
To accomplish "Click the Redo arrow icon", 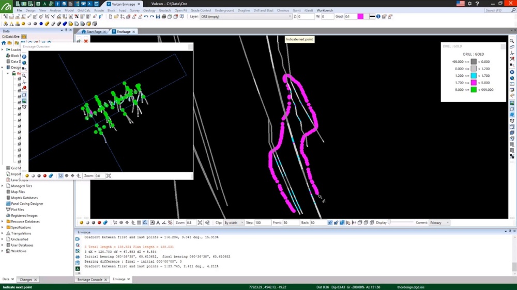I will 152,17.
